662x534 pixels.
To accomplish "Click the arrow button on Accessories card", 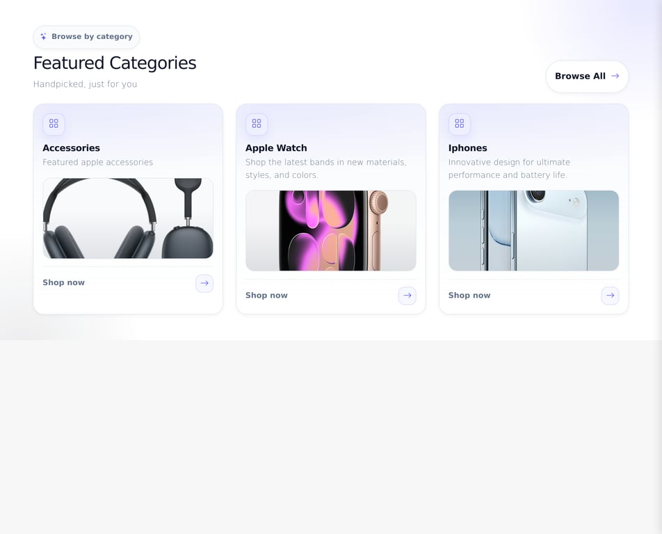I will pos(204,283).
